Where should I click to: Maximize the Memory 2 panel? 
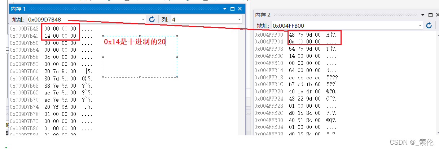[430, 15]
